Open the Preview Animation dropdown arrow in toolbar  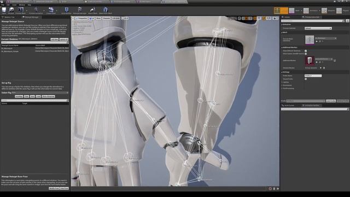(44, 10)
